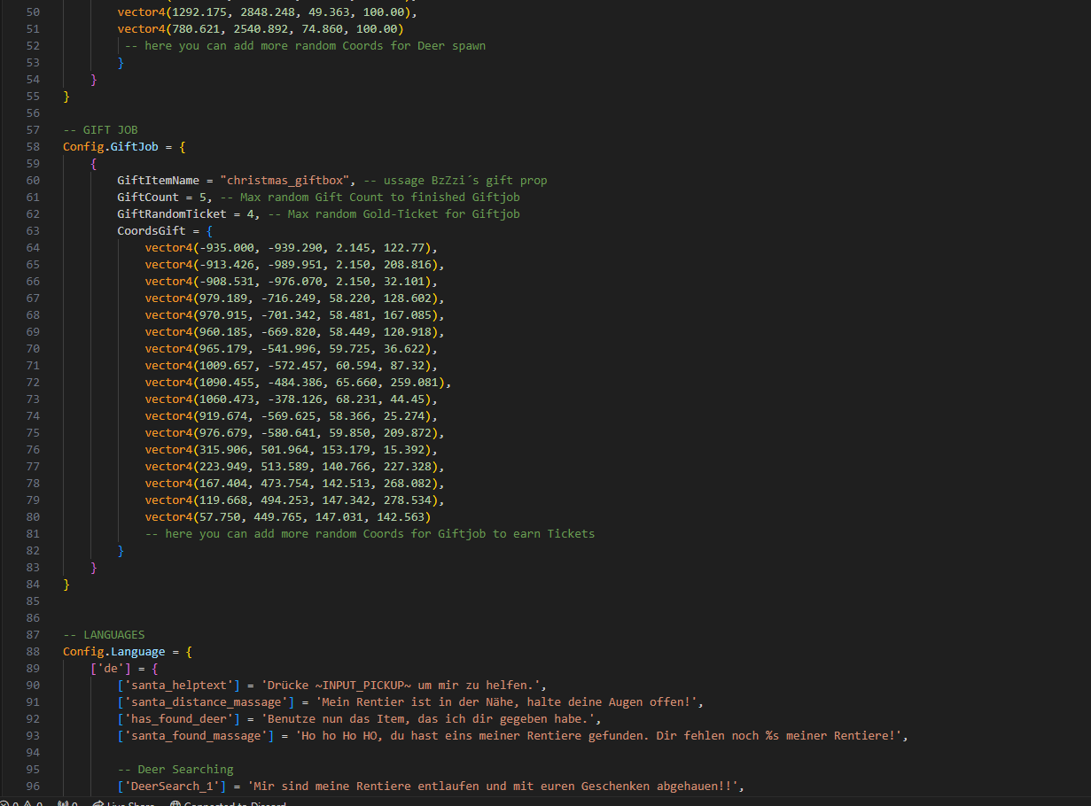This screenshot has width=1091, height=806.
Task: Select line number 88 in the gutter
Action: 33,652
